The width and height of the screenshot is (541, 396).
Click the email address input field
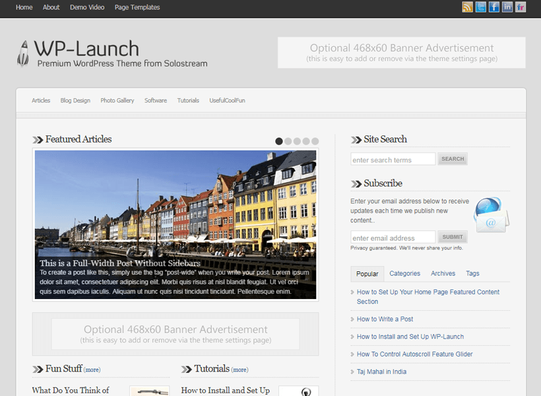pyautogui.click(x=393, y=237)
